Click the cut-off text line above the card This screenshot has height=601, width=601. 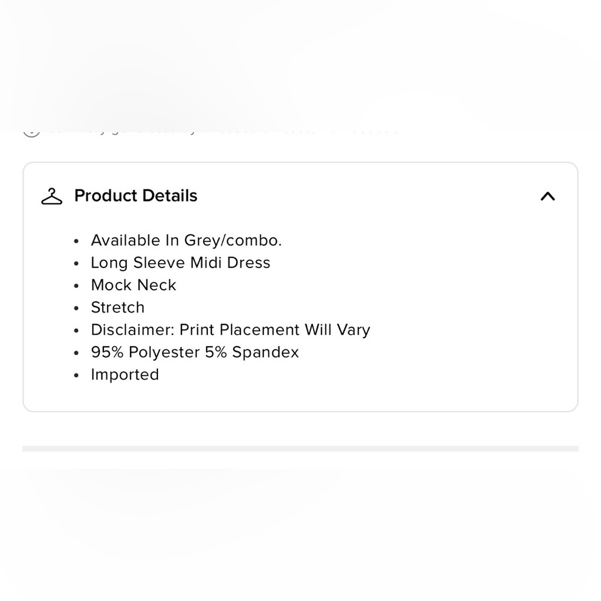coord(222,132)
